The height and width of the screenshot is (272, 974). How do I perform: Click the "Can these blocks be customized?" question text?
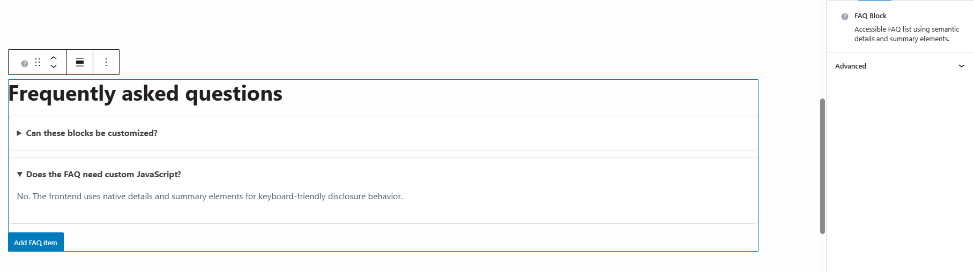pos(92,133)
